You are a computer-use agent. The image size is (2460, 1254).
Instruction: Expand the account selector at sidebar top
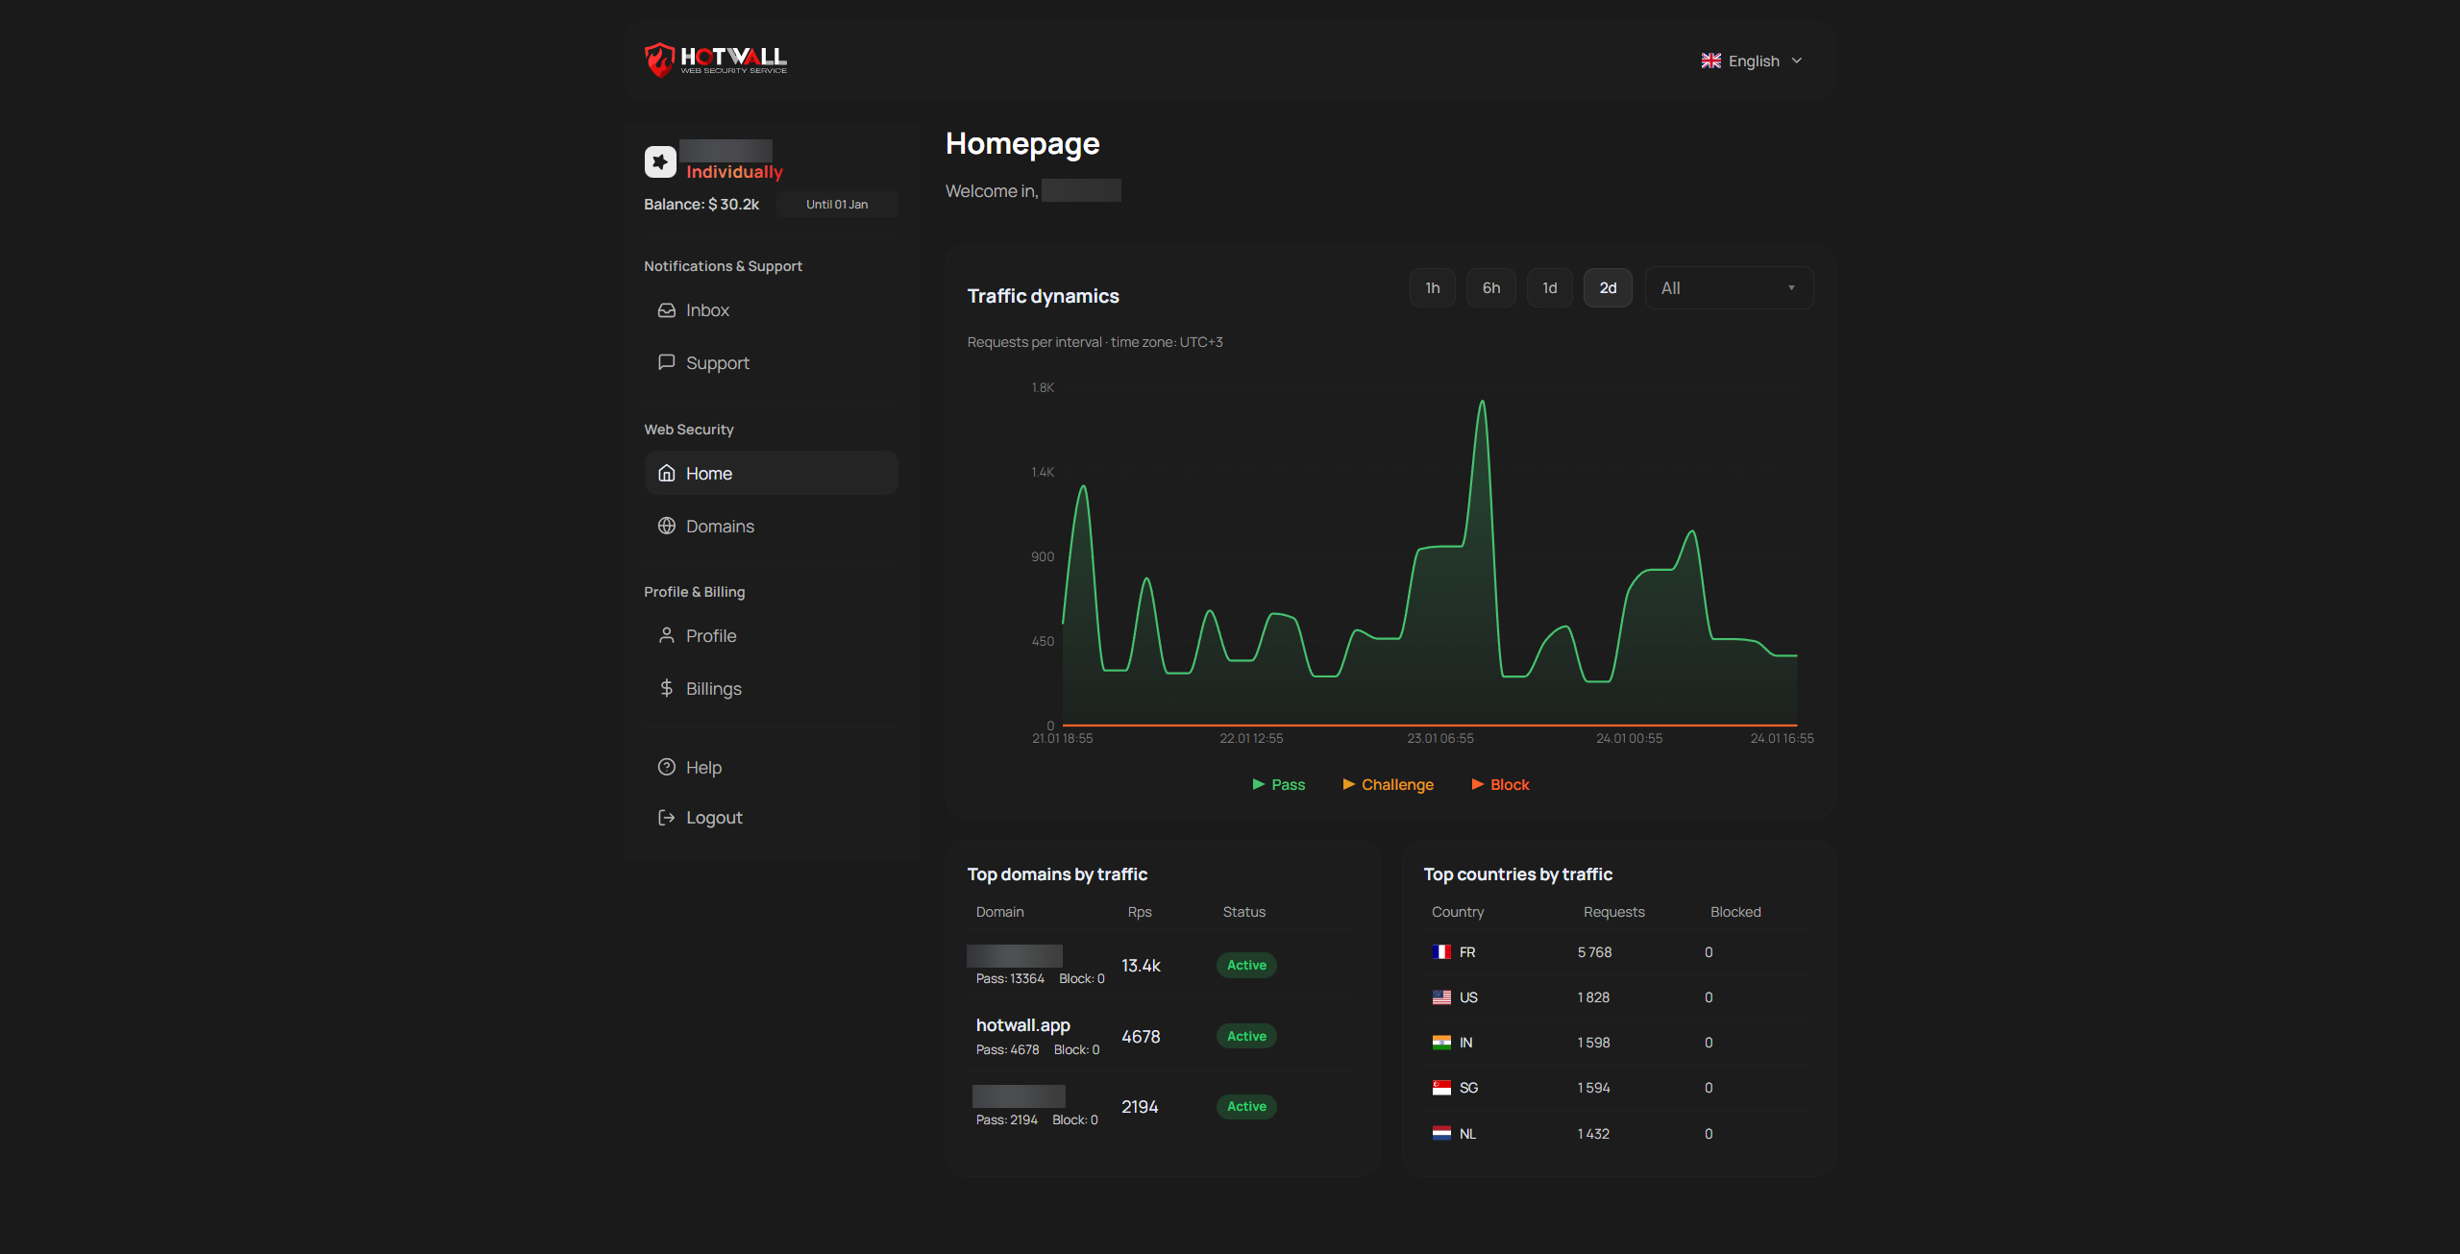point(659,161)
